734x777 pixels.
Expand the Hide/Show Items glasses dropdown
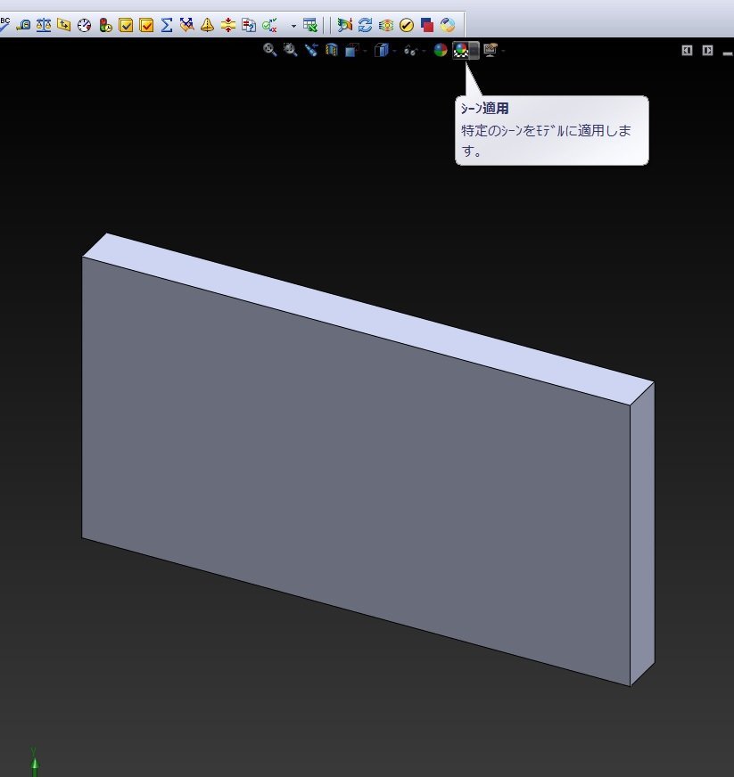[424, 52]
